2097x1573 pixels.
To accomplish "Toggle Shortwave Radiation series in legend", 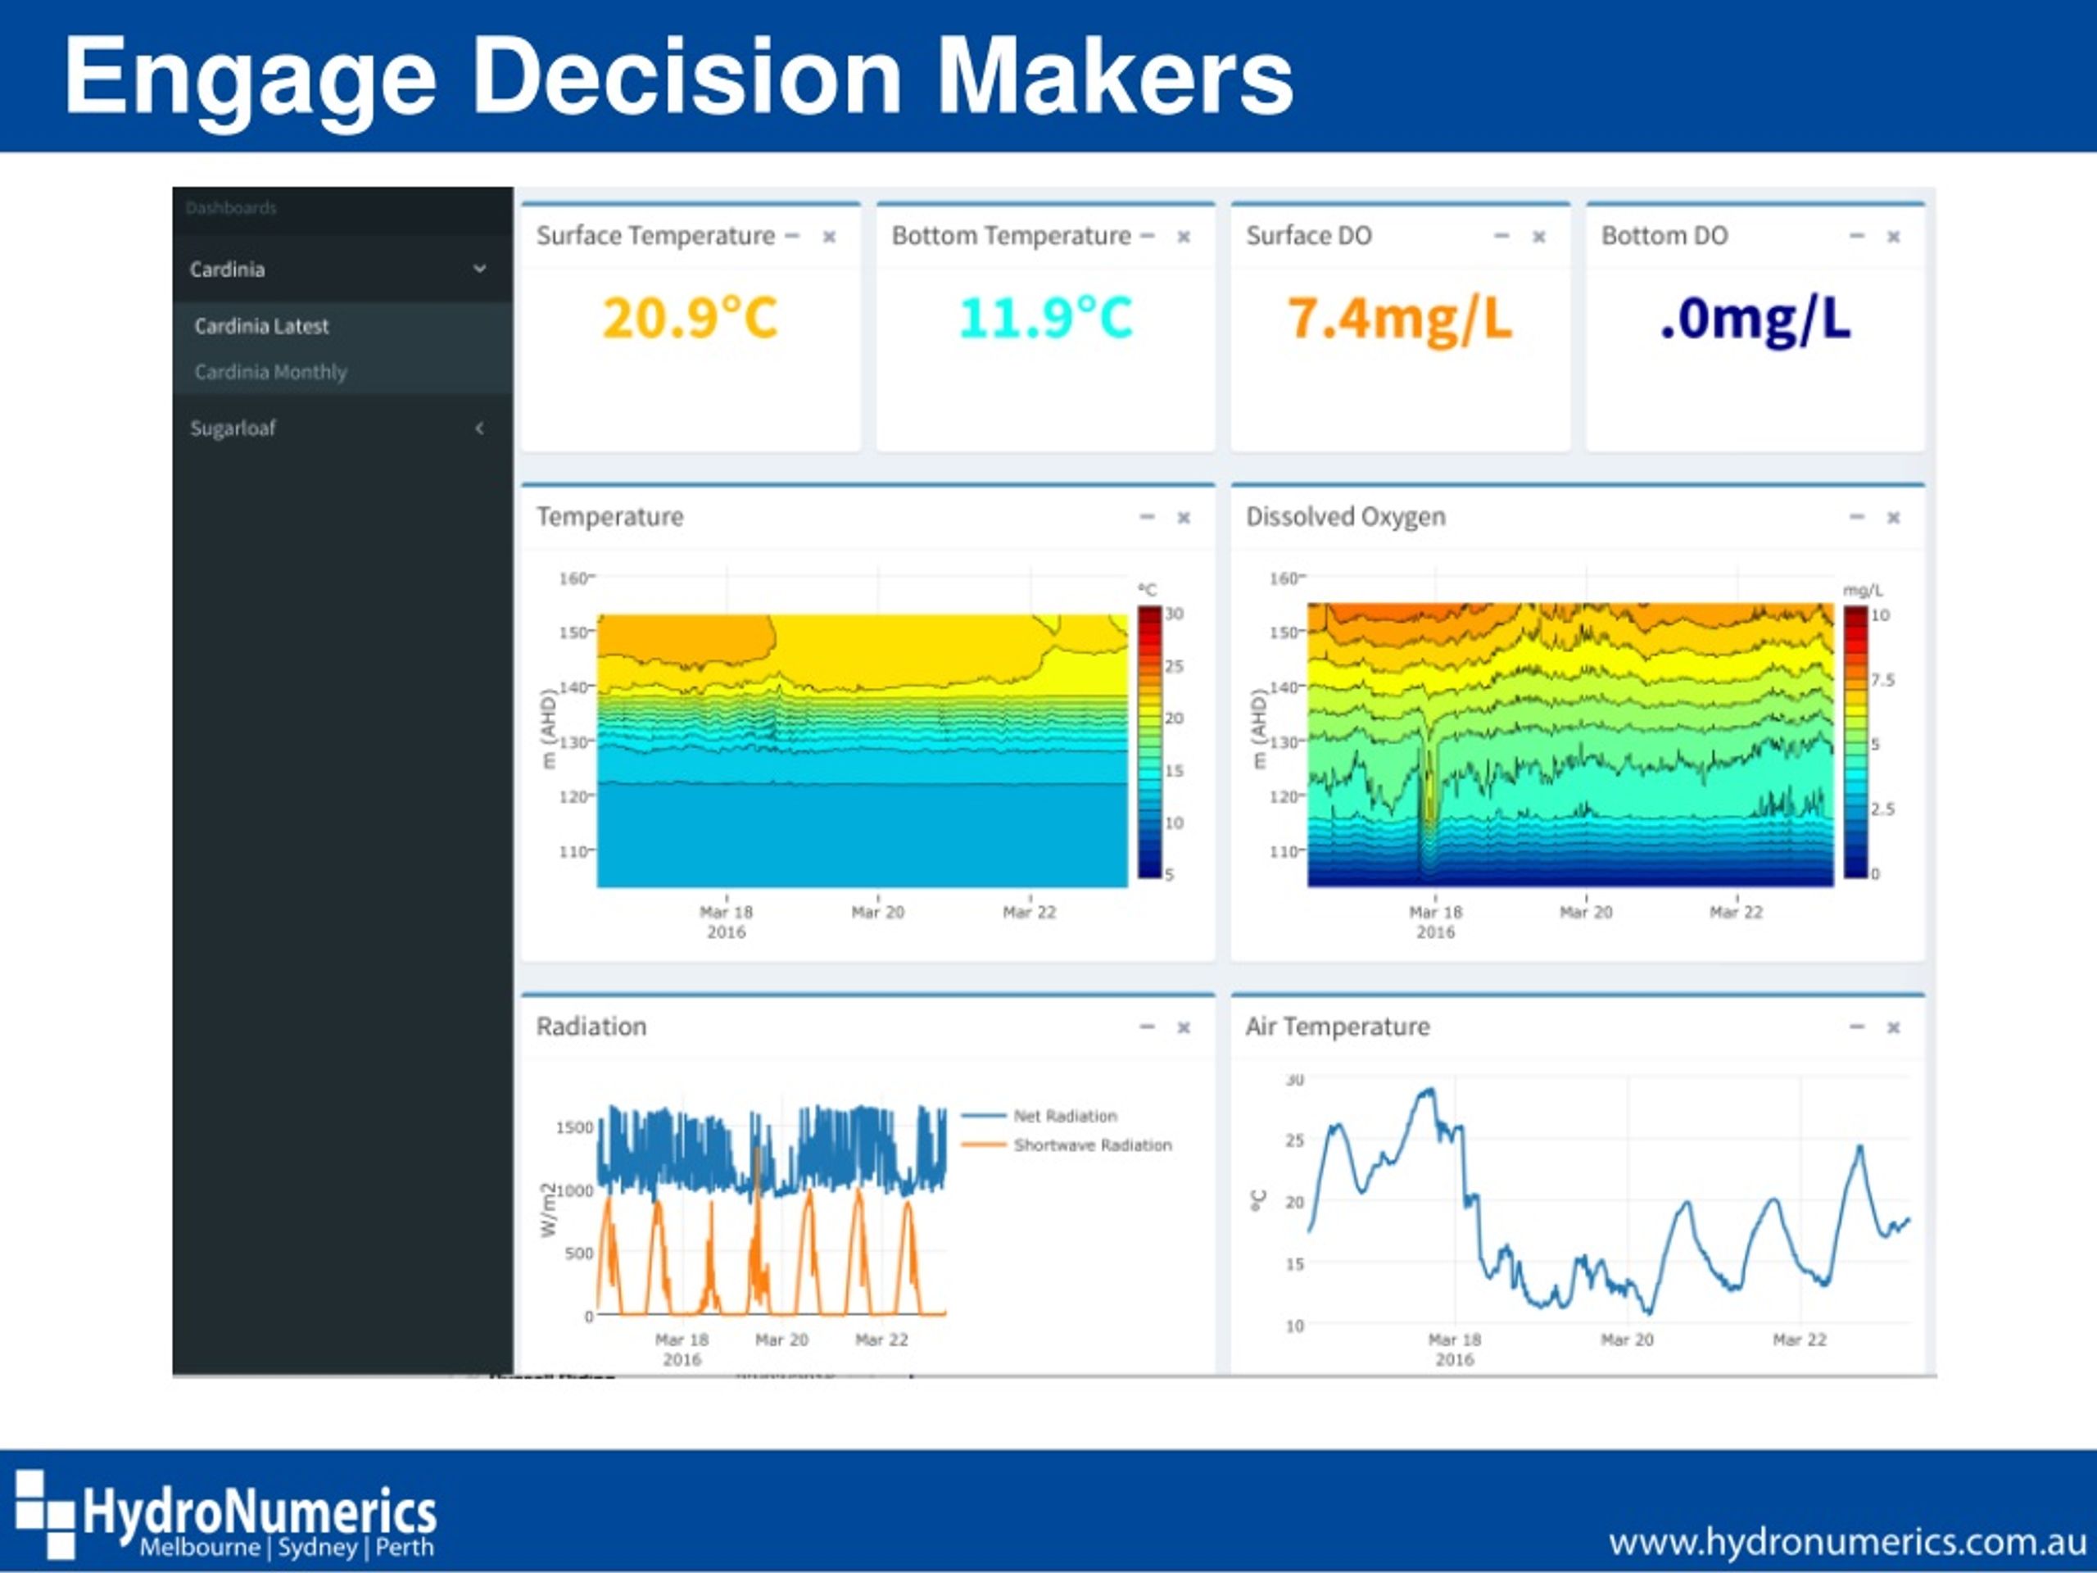I will pos(1067,1145).
